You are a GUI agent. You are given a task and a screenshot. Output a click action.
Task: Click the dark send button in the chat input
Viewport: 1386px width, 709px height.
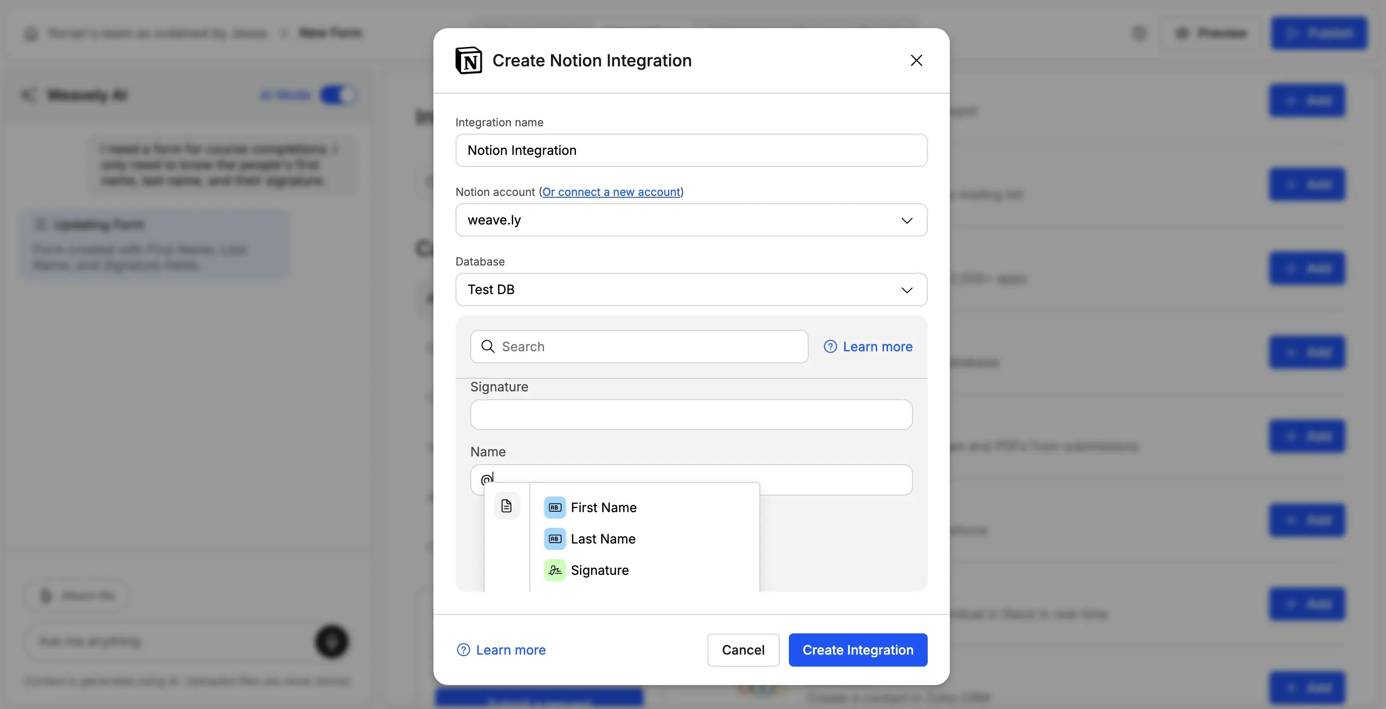[x=332, y=641]
